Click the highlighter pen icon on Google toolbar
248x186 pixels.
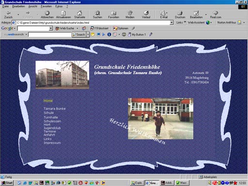pos(133,29)
